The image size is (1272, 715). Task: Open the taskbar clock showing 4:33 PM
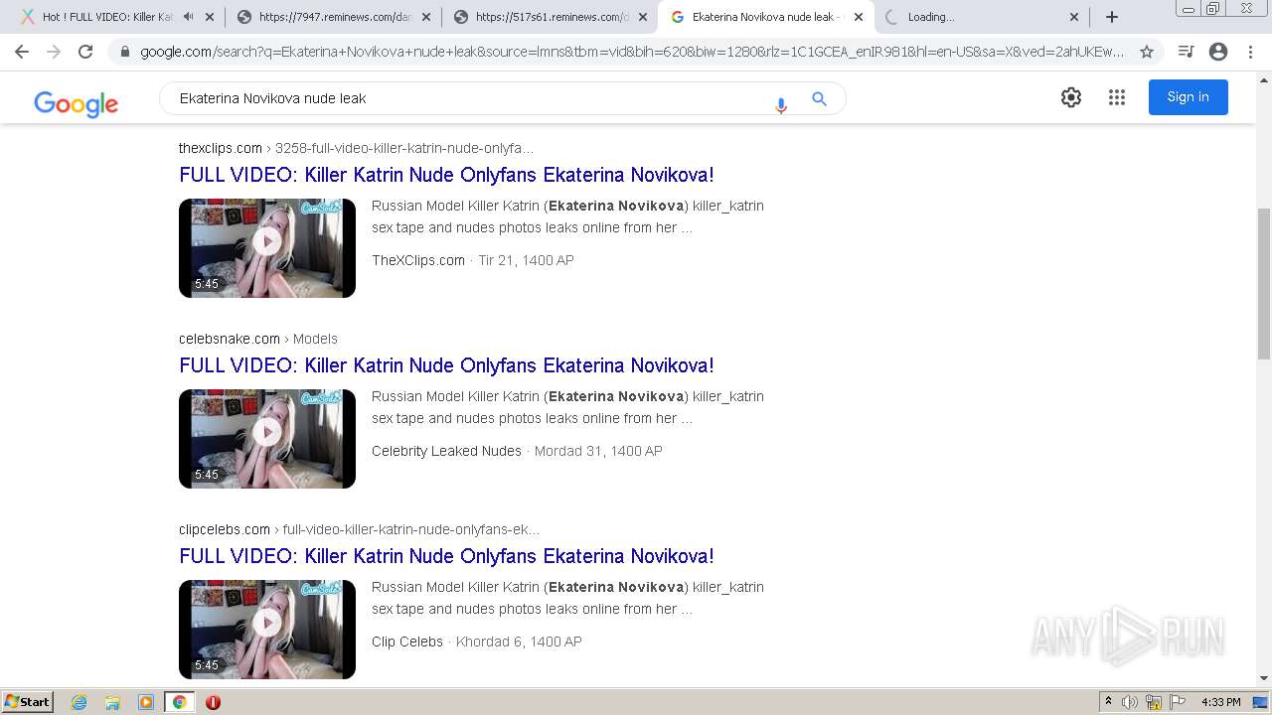1221,702
